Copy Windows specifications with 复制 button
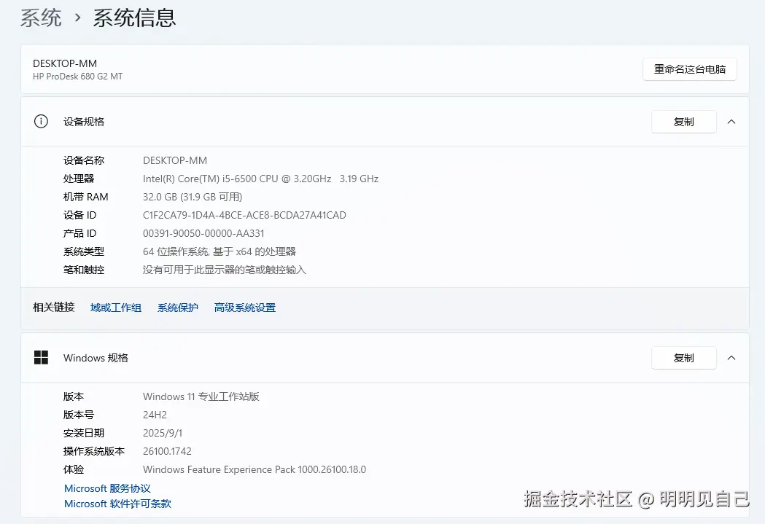 point(683,358)
